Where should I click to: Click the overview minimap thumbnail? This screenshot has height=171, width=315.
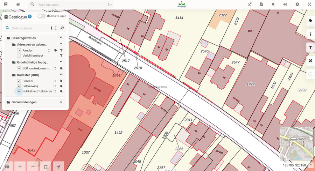tap(296, 143)
